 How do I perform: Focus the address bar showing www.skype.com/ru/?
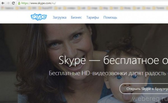coord(92,3)
